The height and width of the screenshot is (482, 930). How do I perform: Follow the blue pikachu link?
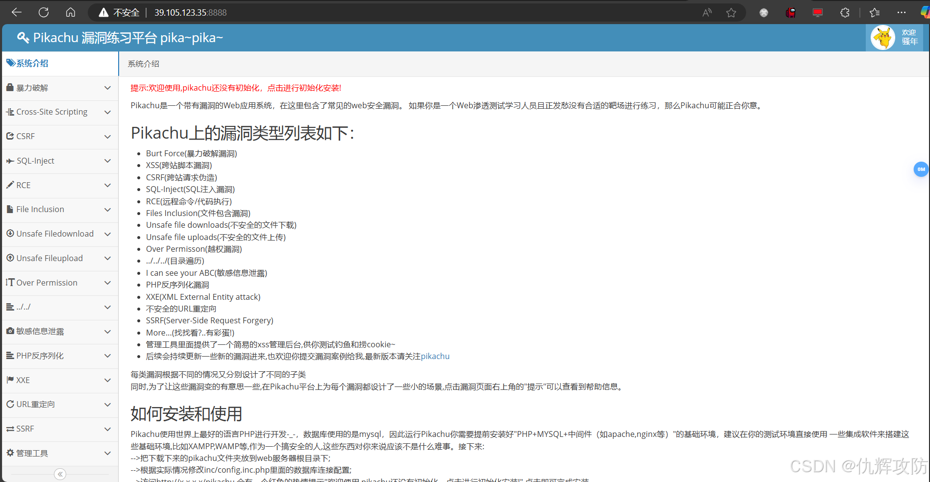tap(435, 356)
